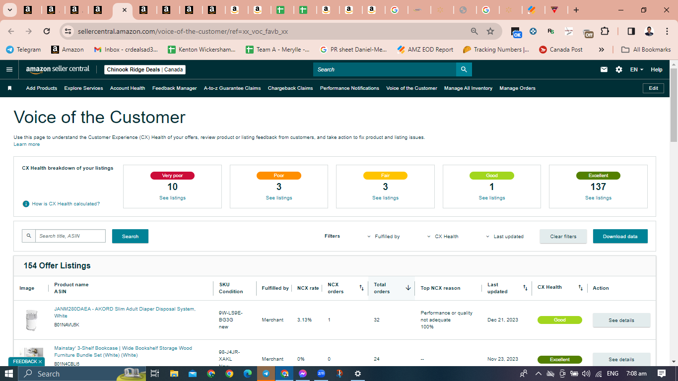The width and height of the screenshot is (678, 381).
Task: Click the Search title, ASIN input field
Action: coord(70,236)
